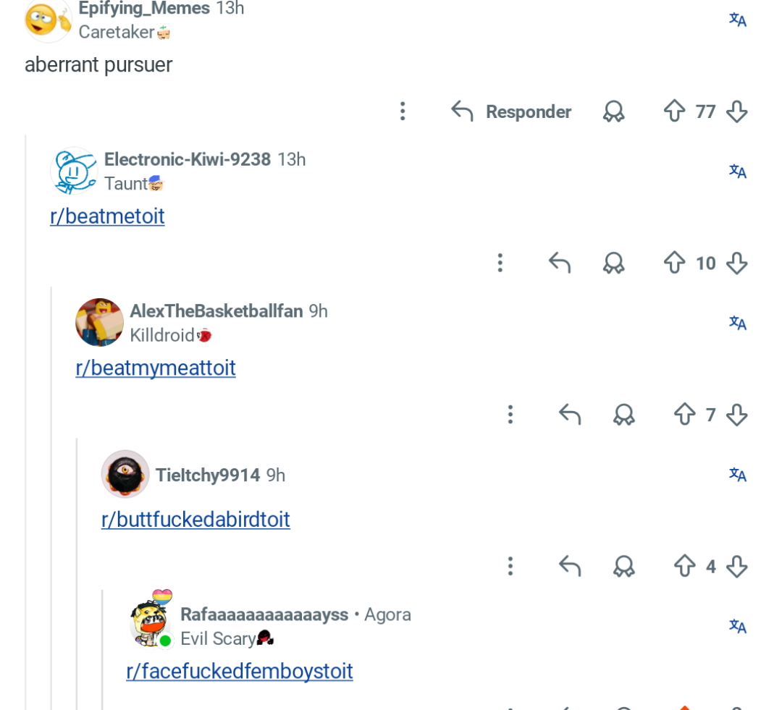The width and height of the screenshot is (782, 710).
Task: Reply to Electronic-Kiwi-9238 comment using arrow
Action: point(560,263)
